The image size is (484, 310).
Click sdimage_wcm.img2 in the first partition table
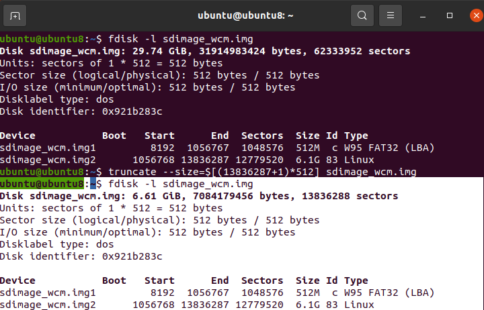(x=48, y=160)
